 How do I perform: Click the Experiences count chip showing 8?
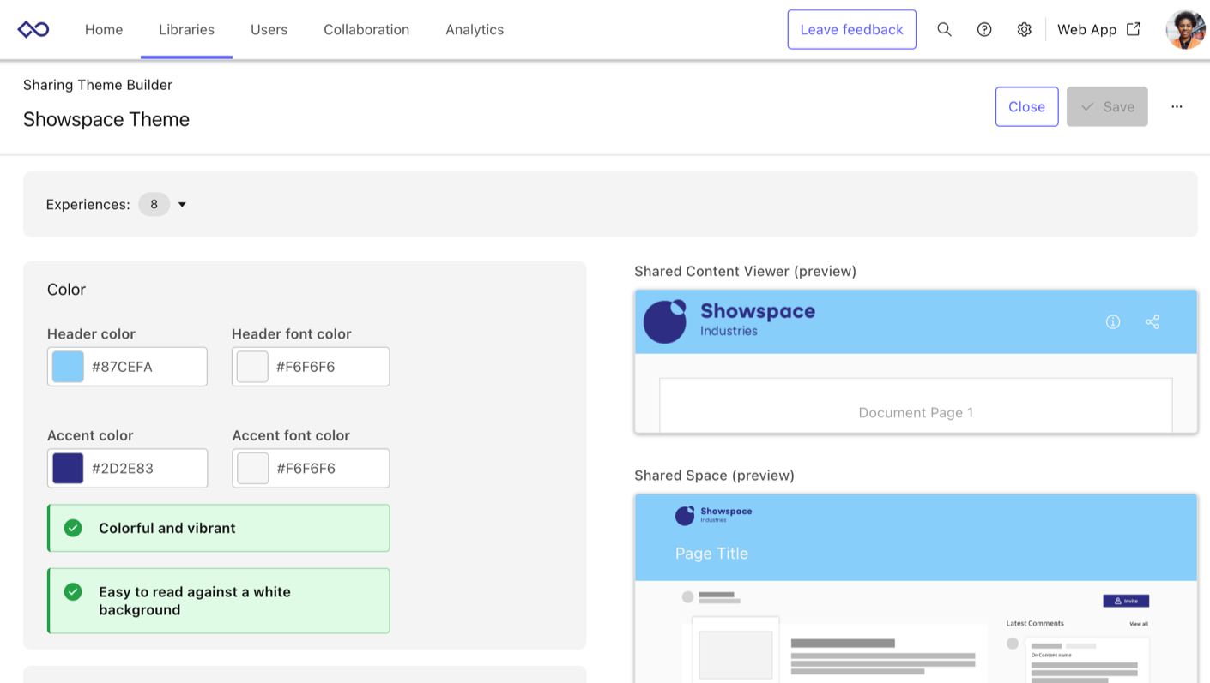click(154, 204)
